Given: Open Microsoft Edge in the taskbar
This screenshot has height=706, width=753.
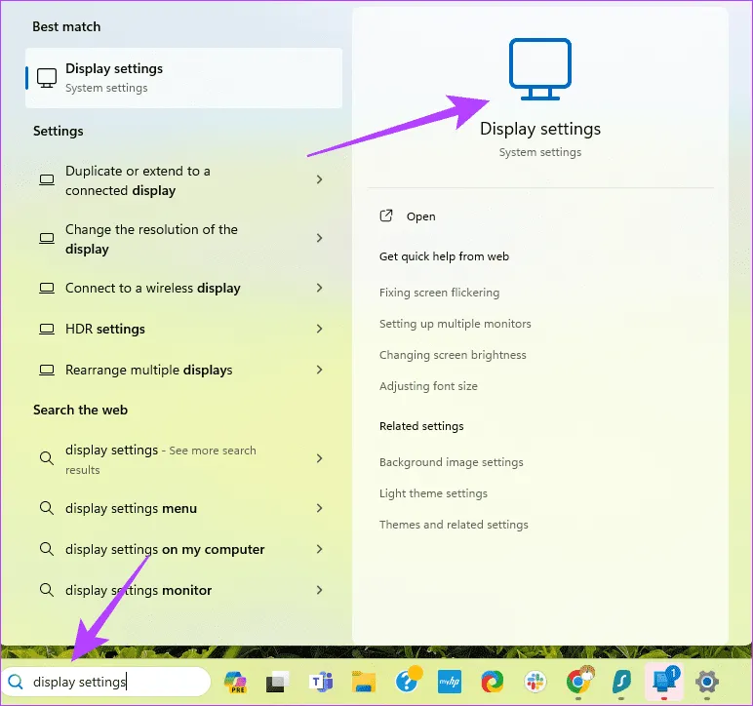Looking at the screenshot, I should pyautogui.click(x=493, y=682).
